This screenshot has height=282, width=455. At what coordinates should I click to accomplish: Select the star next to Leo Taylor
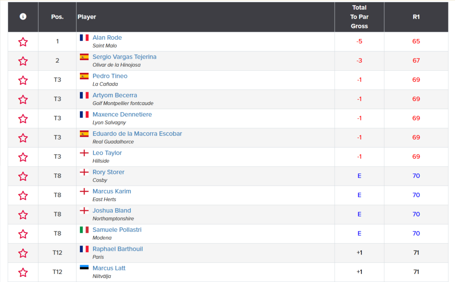(23, 157)
